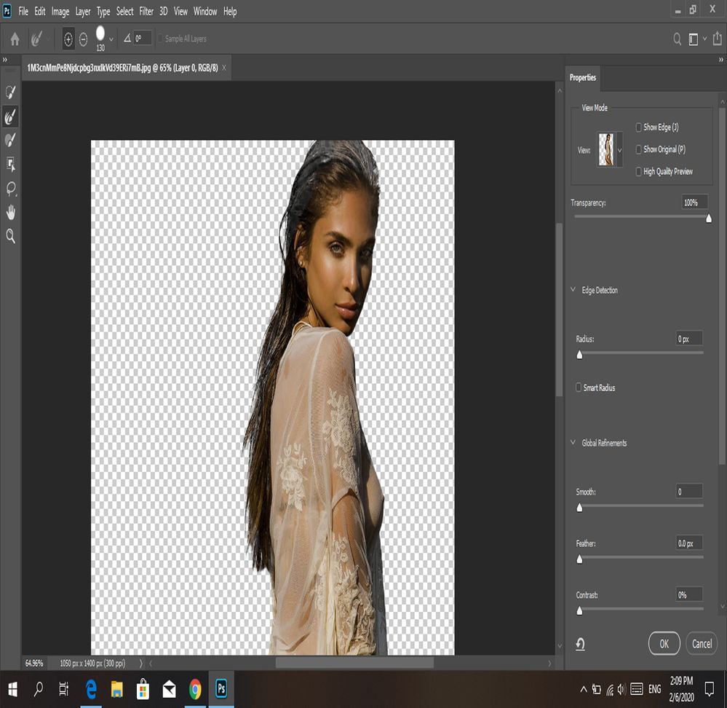Choose subtract from selection brush mode
Viewport: 727px width, 708px height.
click(83, 39)
